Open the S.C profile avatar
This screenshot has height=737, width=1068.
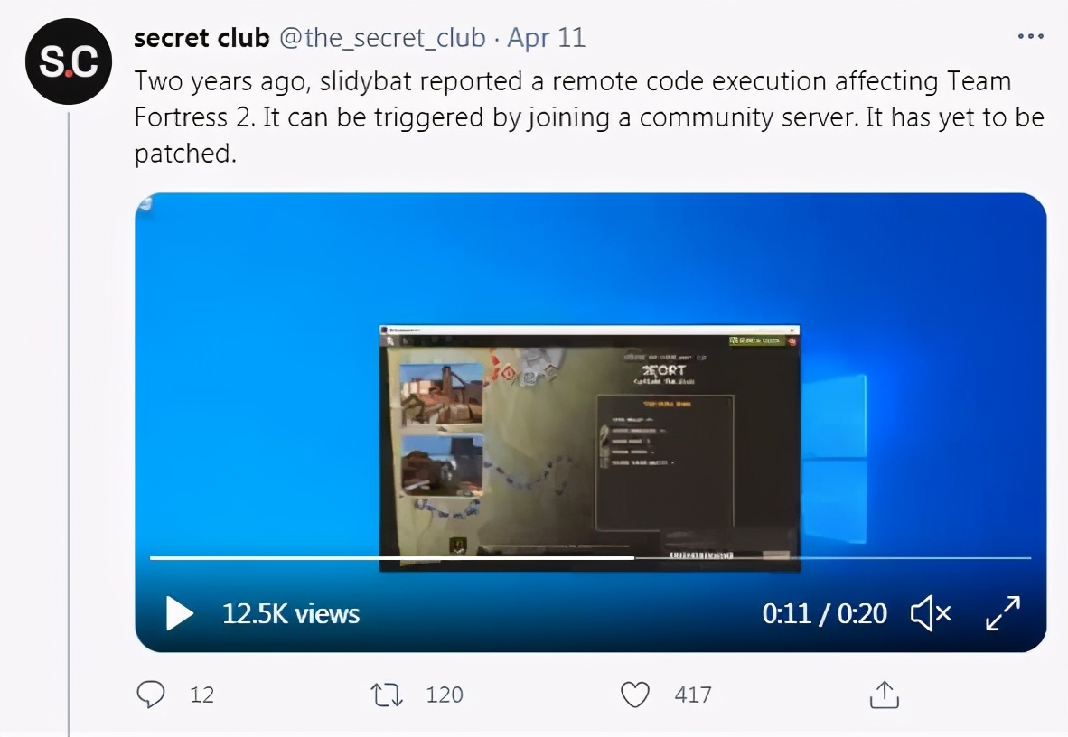pyautogui.click(x=68, y=61)
